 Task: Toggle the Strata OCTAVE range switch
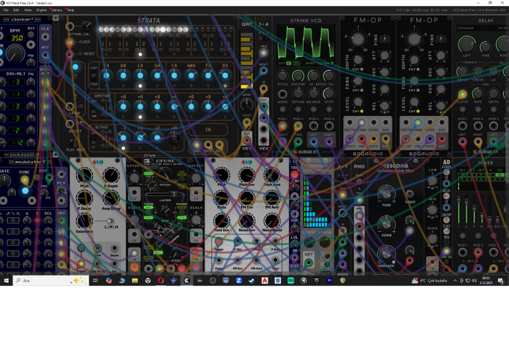coord(94,138)
